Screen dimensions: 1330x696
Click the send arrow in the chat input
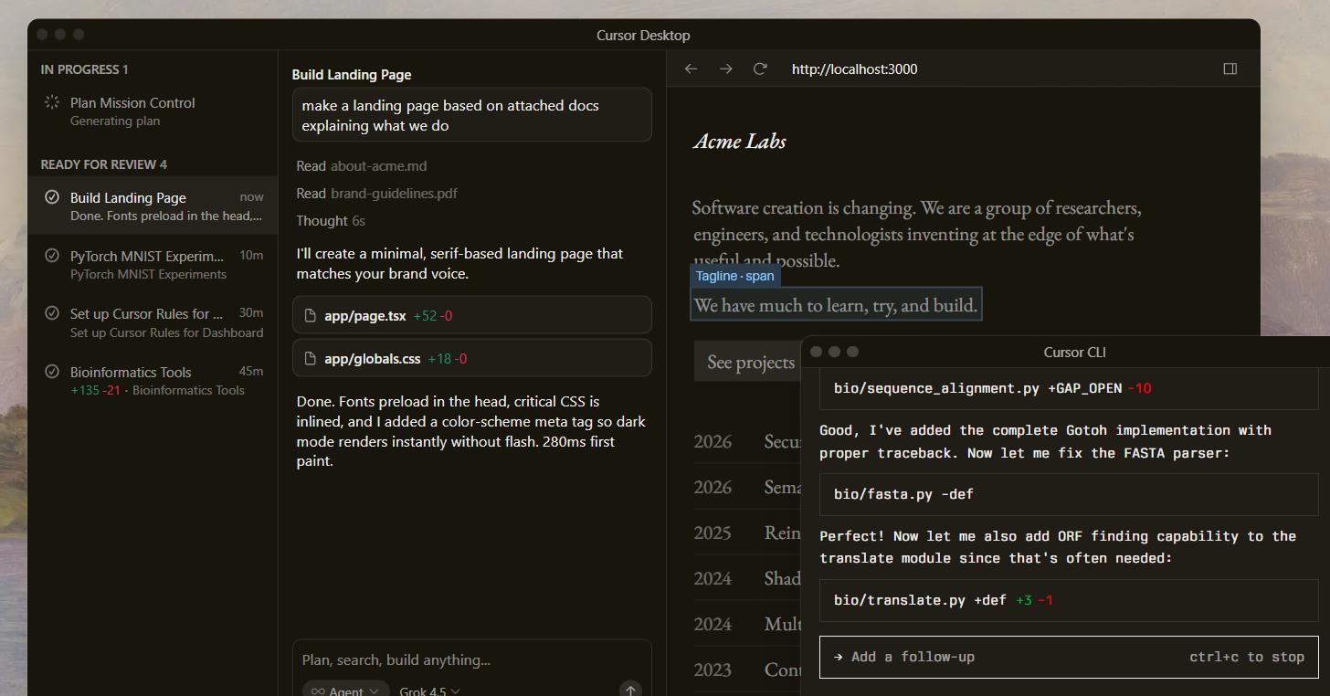(630, 691)
